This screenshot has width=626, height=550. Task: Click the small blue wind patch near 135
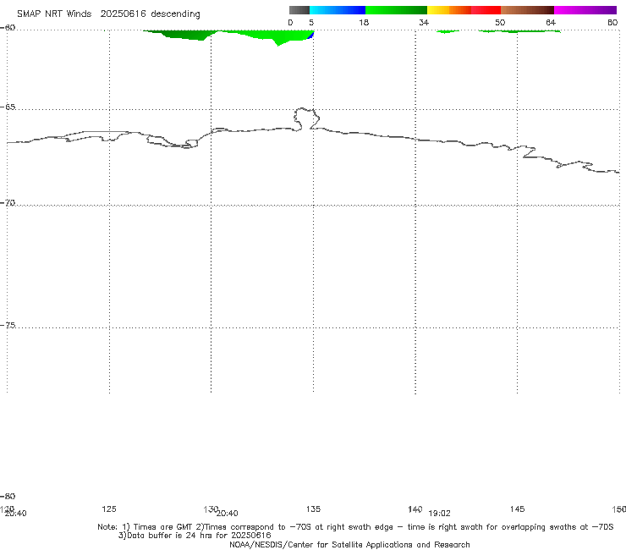point(311,36)
